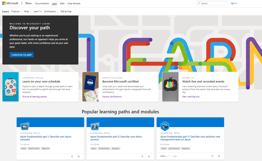Click the part 3 hexagon badge icon

click(165, 126)
